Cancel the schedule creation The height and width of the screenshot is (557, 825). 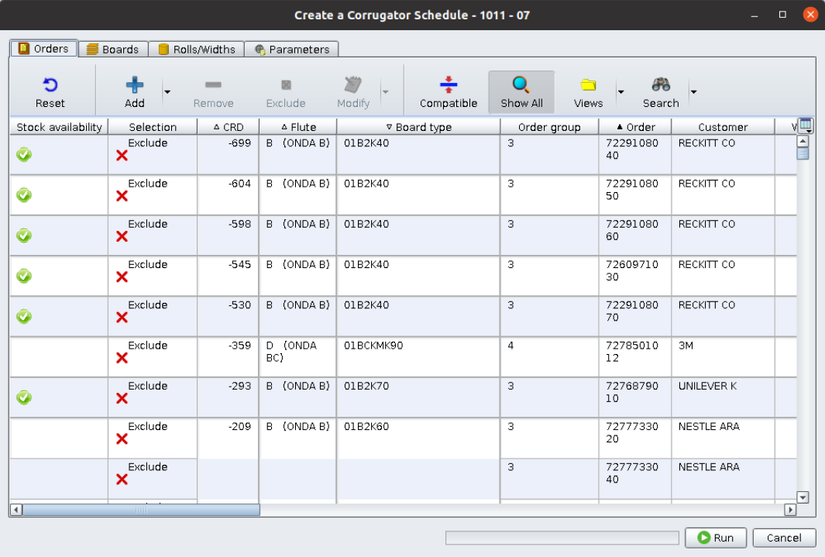784,537
